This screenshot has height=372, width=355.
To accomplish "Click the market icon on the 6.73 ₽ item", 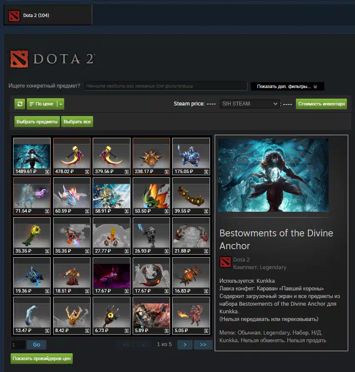I will [x=127, y=330].
